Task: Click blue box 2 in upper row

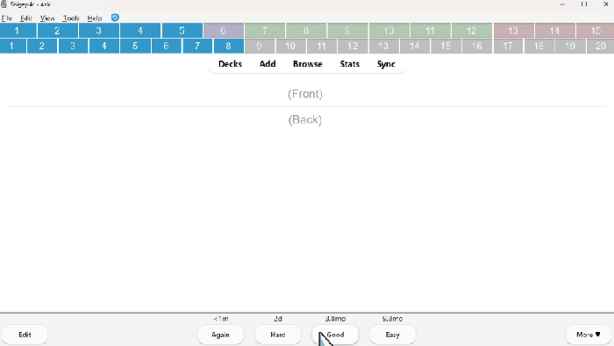Action: pos(58,31)
